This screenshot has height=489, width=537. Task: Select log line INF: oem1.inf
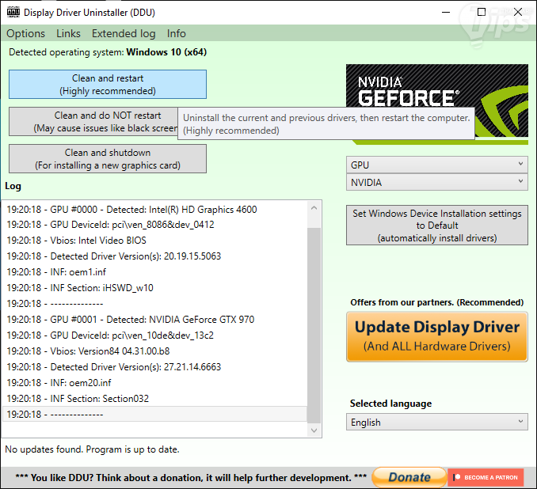(154, 272)
